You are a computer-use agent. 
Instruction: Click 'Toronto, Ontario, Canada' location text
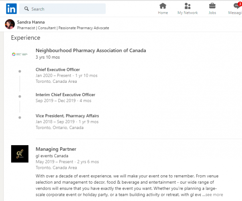point(60,127)
